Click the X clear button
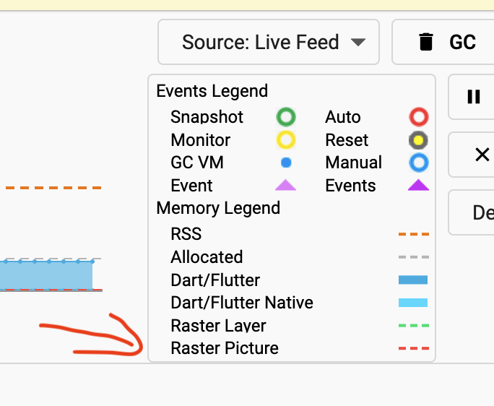This screenshot has width=494, height=406. [x=482, y=155]
